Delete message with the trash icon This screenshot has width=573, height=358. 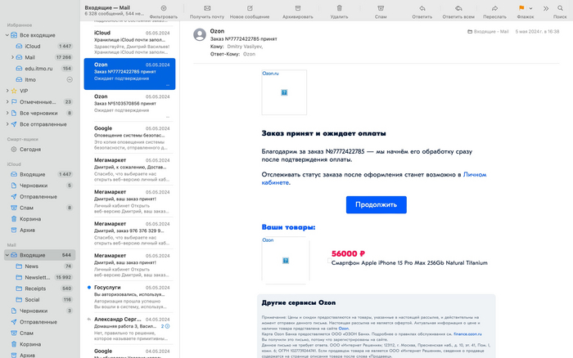[x=339, y=8]
